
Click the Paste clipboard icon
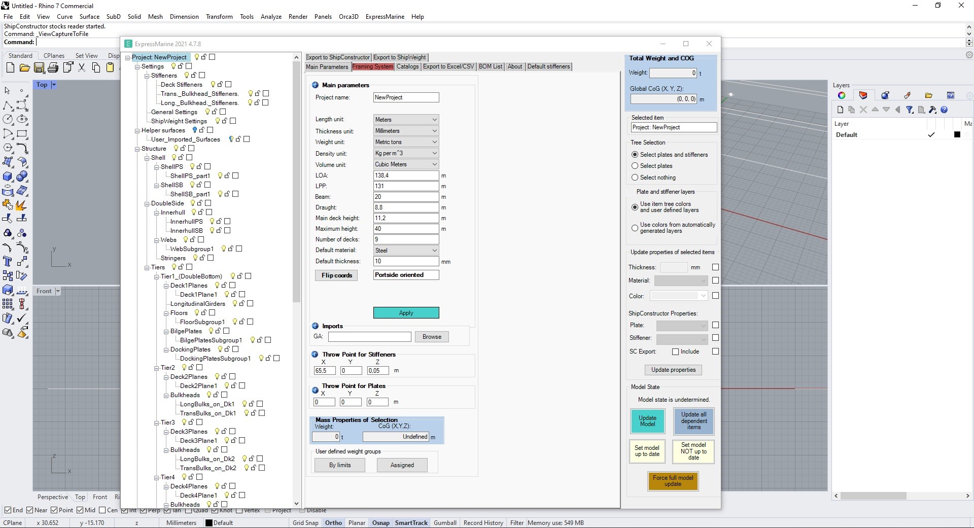click(110, 67)
